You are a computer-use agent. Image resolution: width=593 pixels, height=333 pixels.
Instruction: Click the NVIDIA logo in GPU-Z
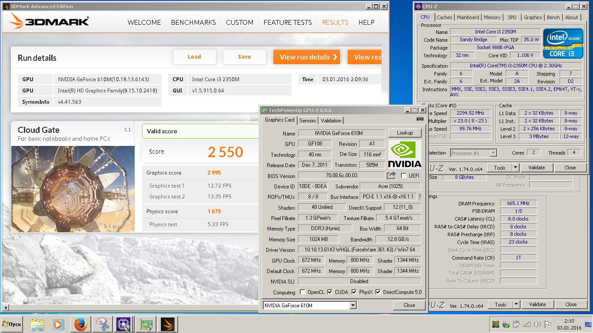click(x=404, y=154)
